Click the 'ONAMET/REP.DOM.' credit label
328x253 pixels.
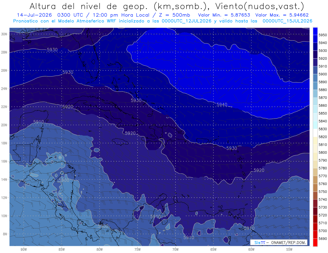pyautogui.click(x=289, y=243)
